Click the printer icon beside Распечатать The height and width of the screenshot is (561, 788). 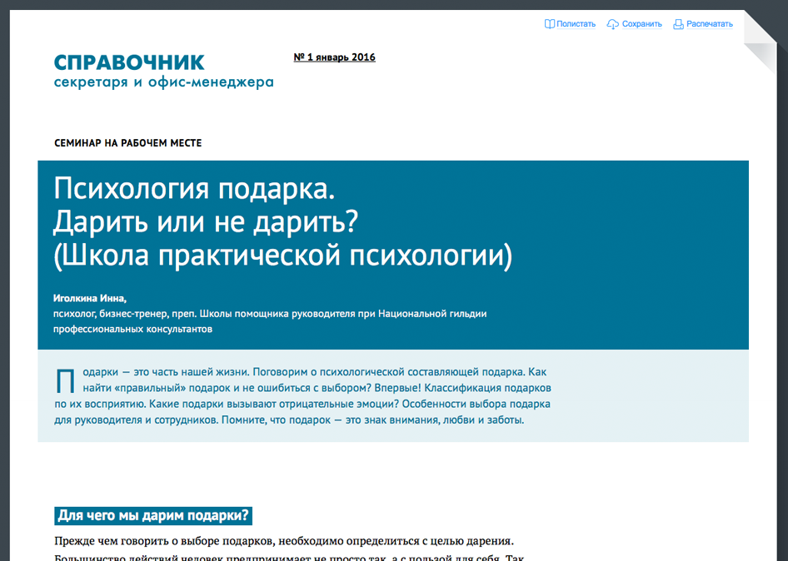pyautogui.click(x=678, y=24)
